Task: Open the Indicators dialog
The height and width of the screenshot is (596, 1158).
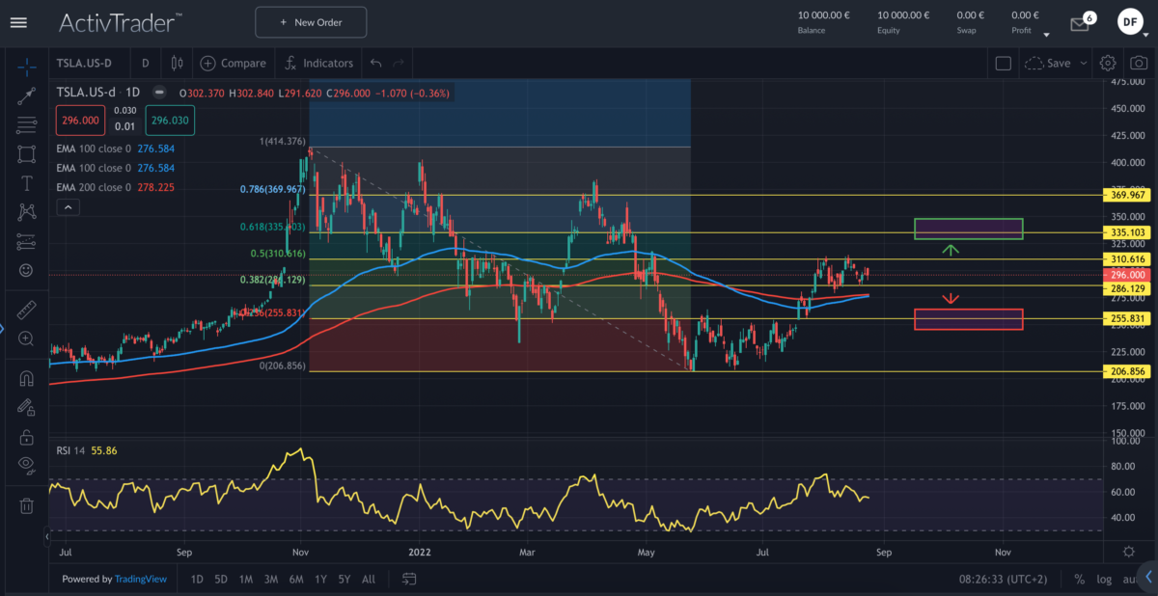Action: tap(318, 63)
